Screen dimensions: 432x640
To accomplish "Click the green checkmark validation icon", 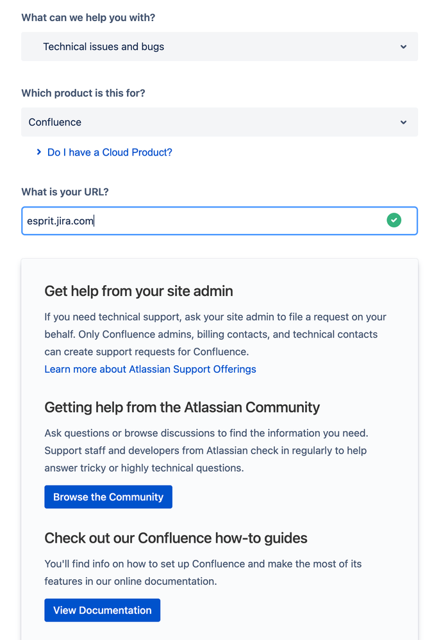I will 394,220.
